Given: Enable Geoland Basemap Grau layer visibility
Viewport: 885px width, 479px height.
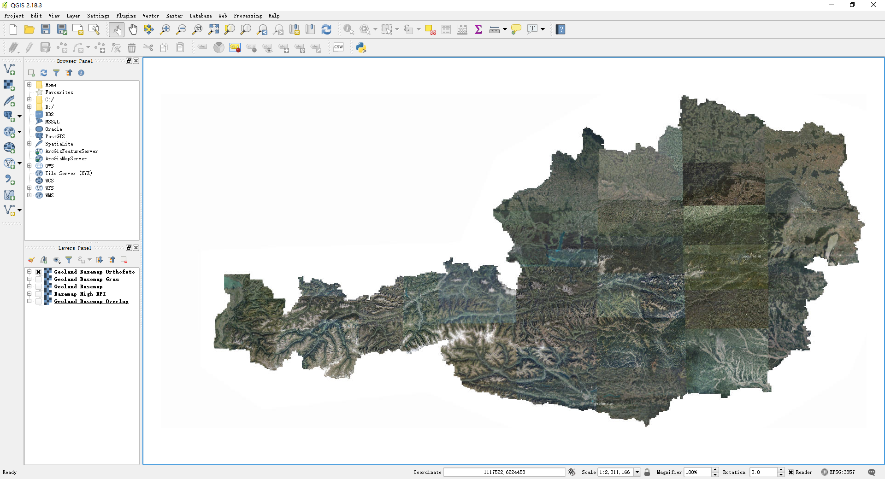Looking at the screenshot, I should tap(39, 279).
